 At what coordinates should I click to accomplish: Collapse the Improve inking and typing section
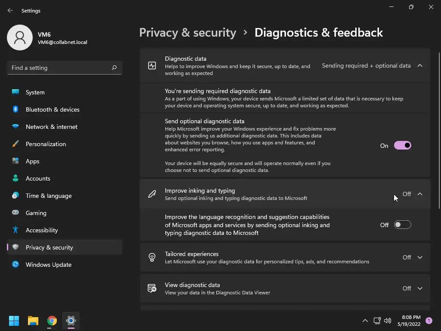click(x=420, y=194)
